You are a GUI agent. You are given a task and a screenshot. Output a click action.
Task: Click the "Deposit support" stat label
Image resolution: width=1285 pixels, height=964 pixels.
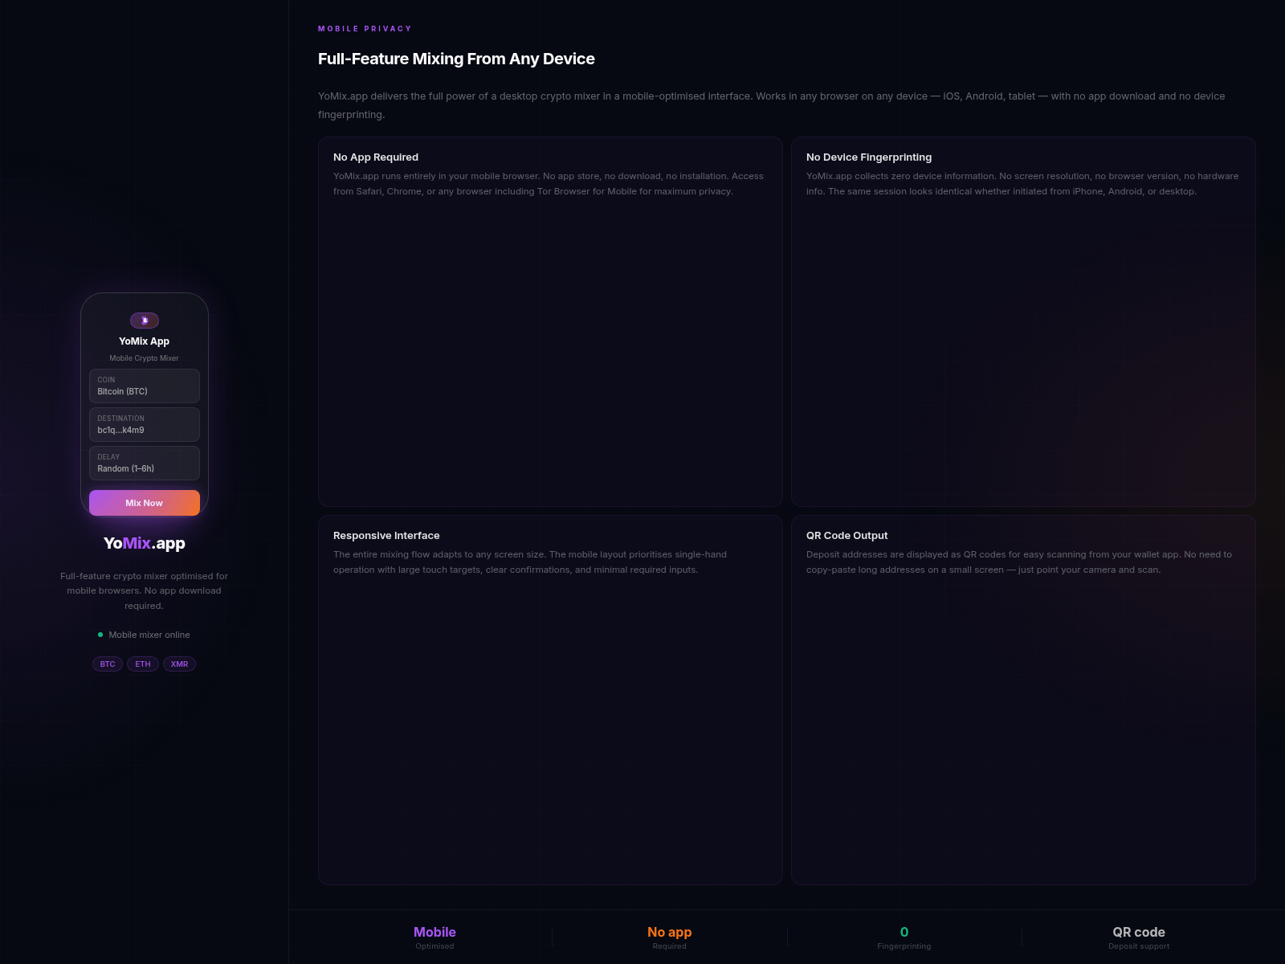[1139, 946]
